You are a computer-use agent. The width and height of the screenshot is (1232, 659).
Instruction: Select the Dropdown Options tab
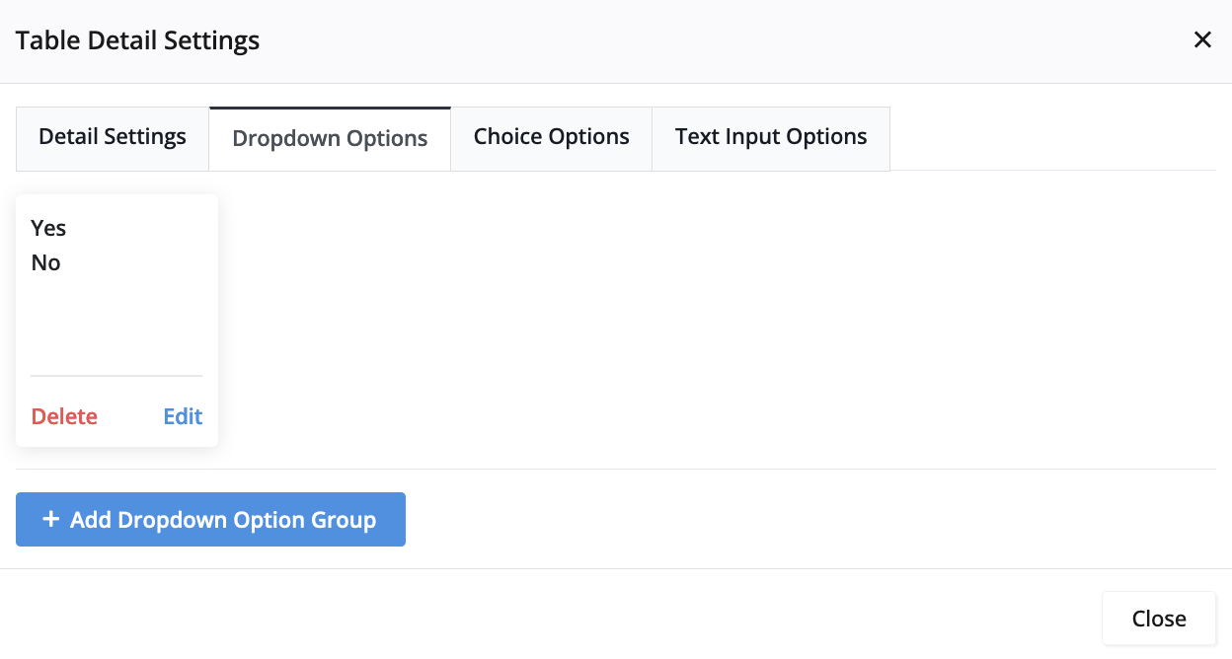pos(330,139)
